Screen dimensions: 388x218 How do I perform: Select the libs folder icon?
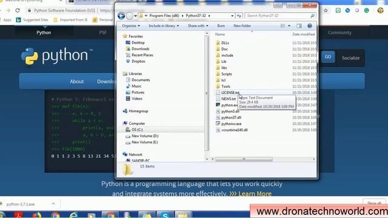(x=218, y=67)
